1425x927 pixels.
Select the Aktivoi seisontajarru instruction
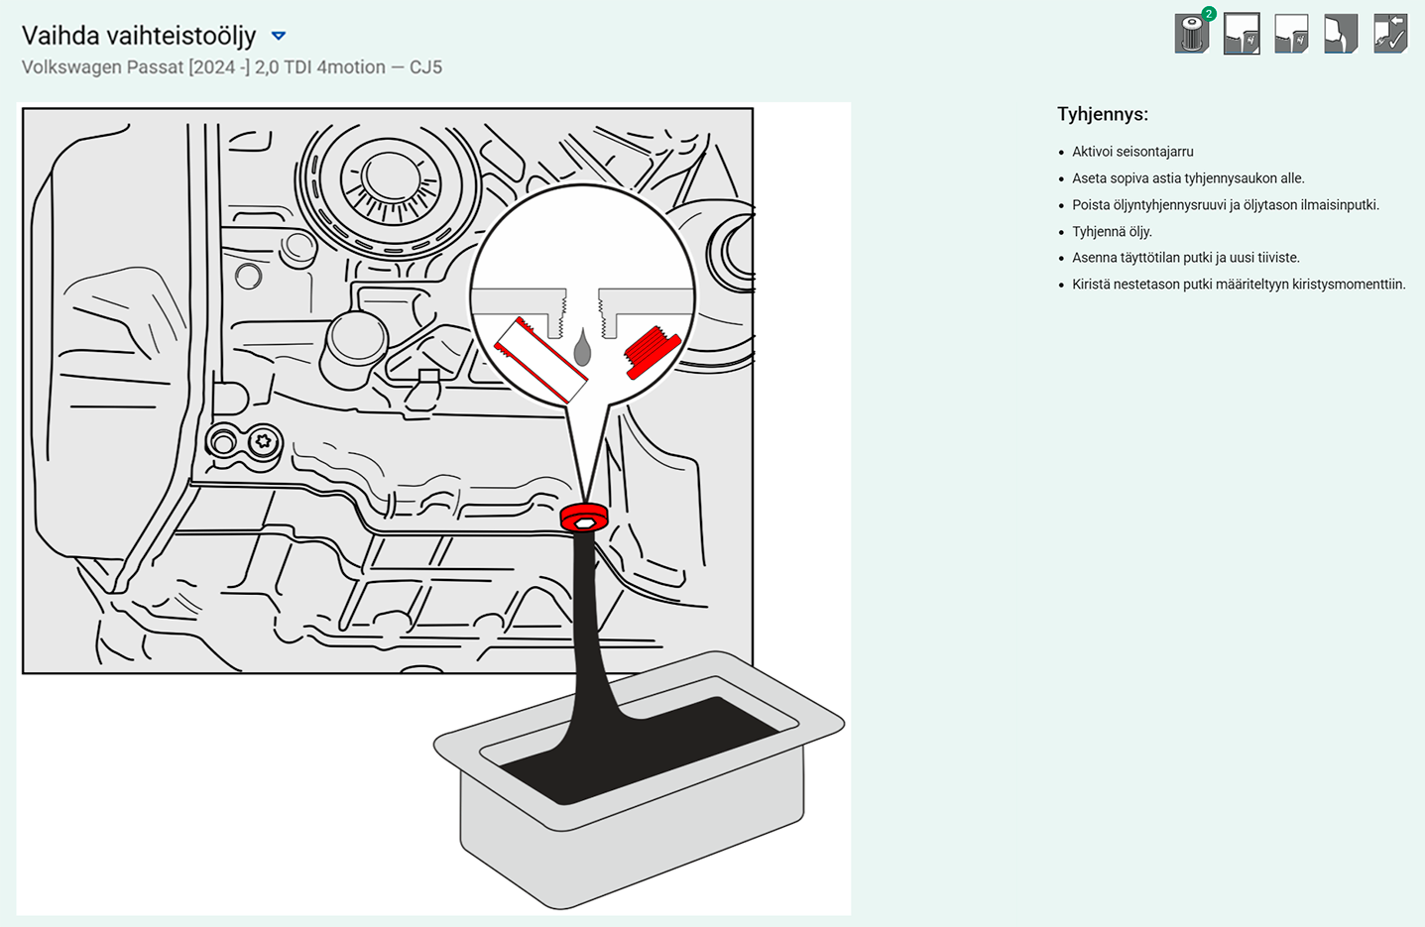(1132, 152)
